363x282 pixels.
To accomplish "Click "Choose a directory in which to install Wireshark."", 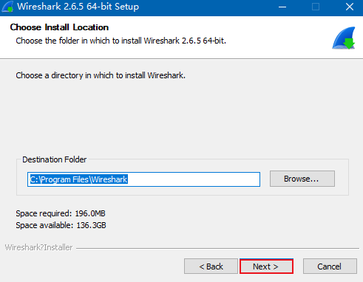I will click(101, 75).
